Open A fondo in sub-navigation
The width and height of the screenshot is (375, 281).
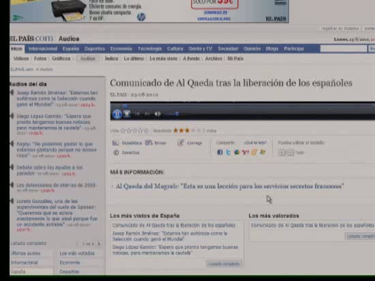(192, 59)
